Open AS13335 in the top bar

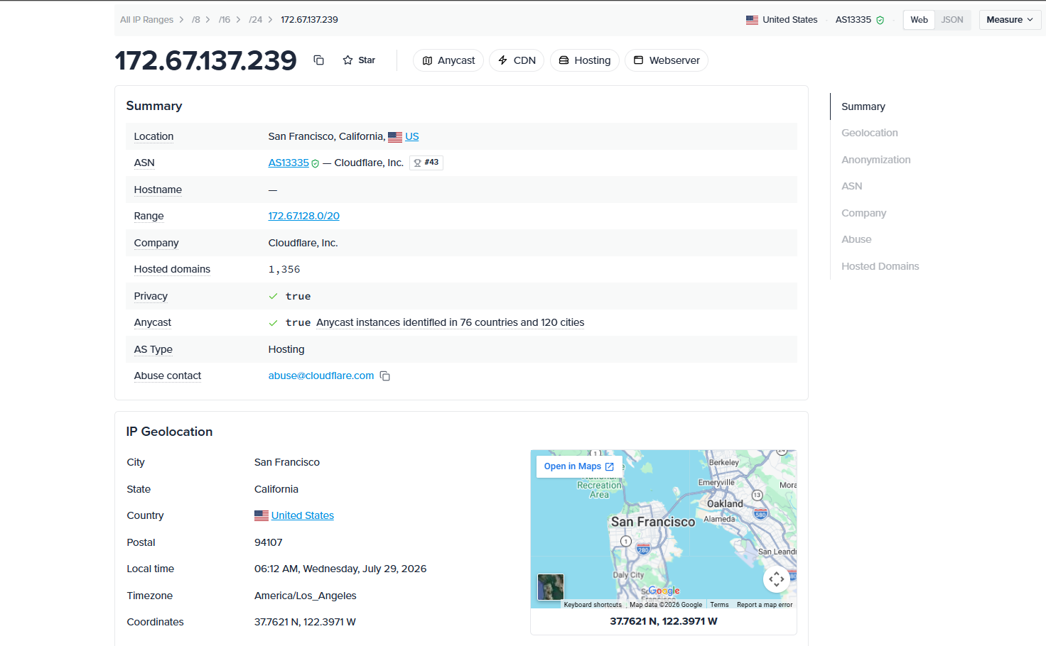point(853,20)
